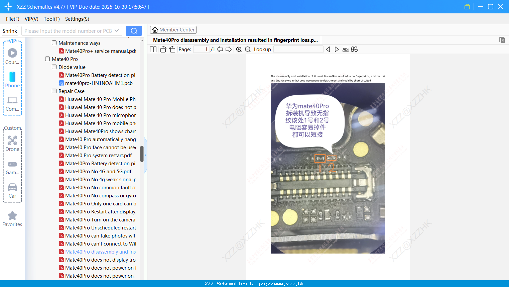Screen dimensions: 509x287
Task: Rotate page clockwise icon
Action: click(172, 49)
